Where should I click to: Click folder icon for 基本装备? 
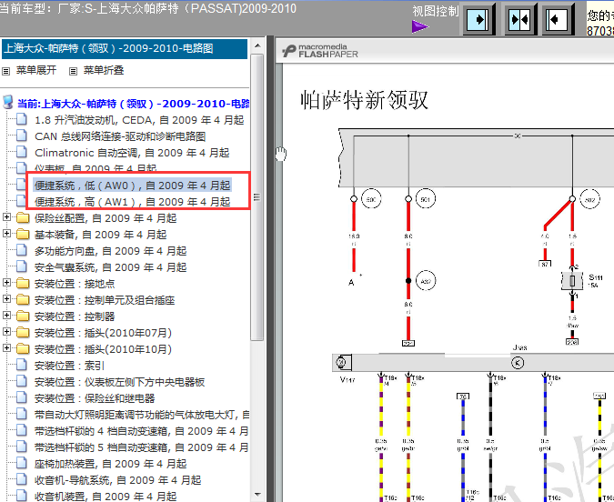(x=23, y=235)
